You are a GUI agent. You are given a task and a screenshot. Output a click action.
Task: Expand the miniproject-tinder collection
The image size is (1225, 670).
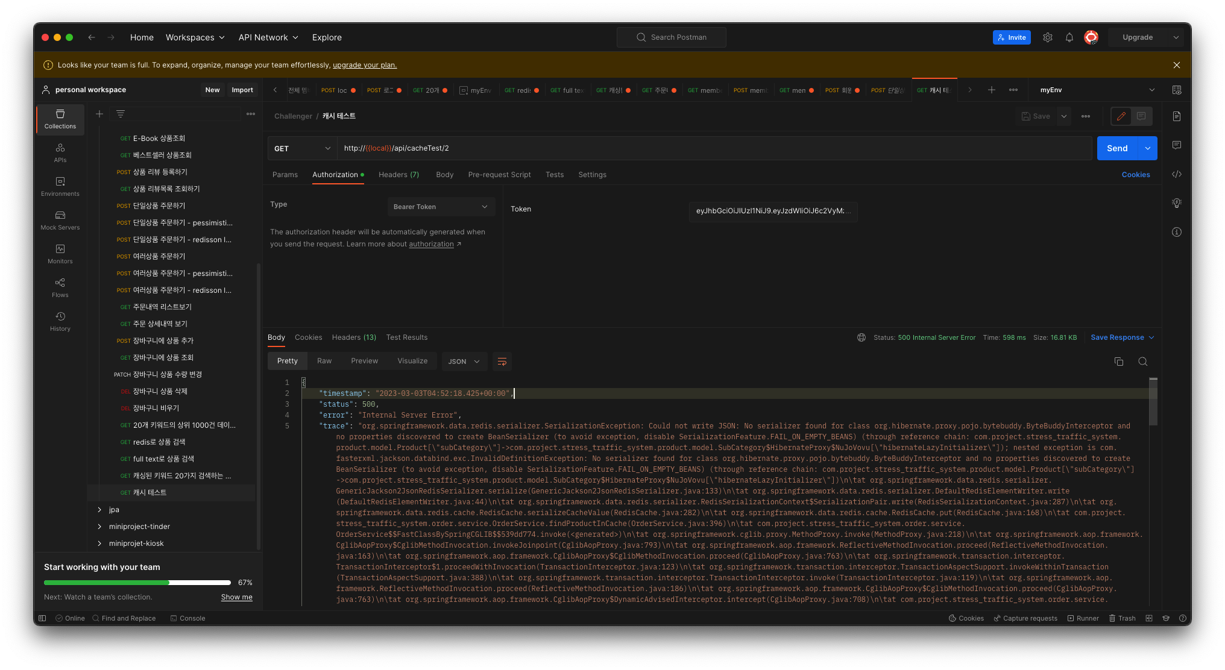pyautogui.click(x=99, y=527)
